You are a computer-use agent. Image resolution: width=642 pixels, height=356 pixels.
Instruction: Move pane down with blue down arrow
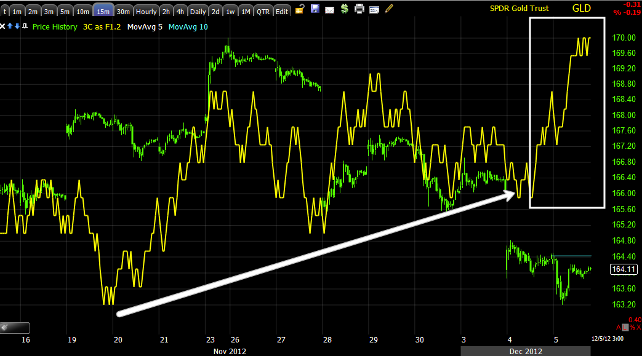pos(17,26)
